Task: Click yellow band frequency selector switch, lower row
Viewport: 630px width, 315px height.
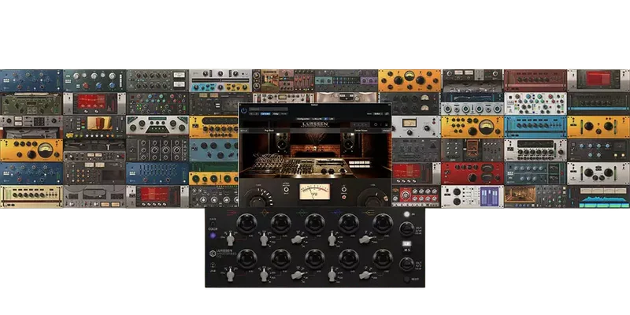Action: pos(365,275)
